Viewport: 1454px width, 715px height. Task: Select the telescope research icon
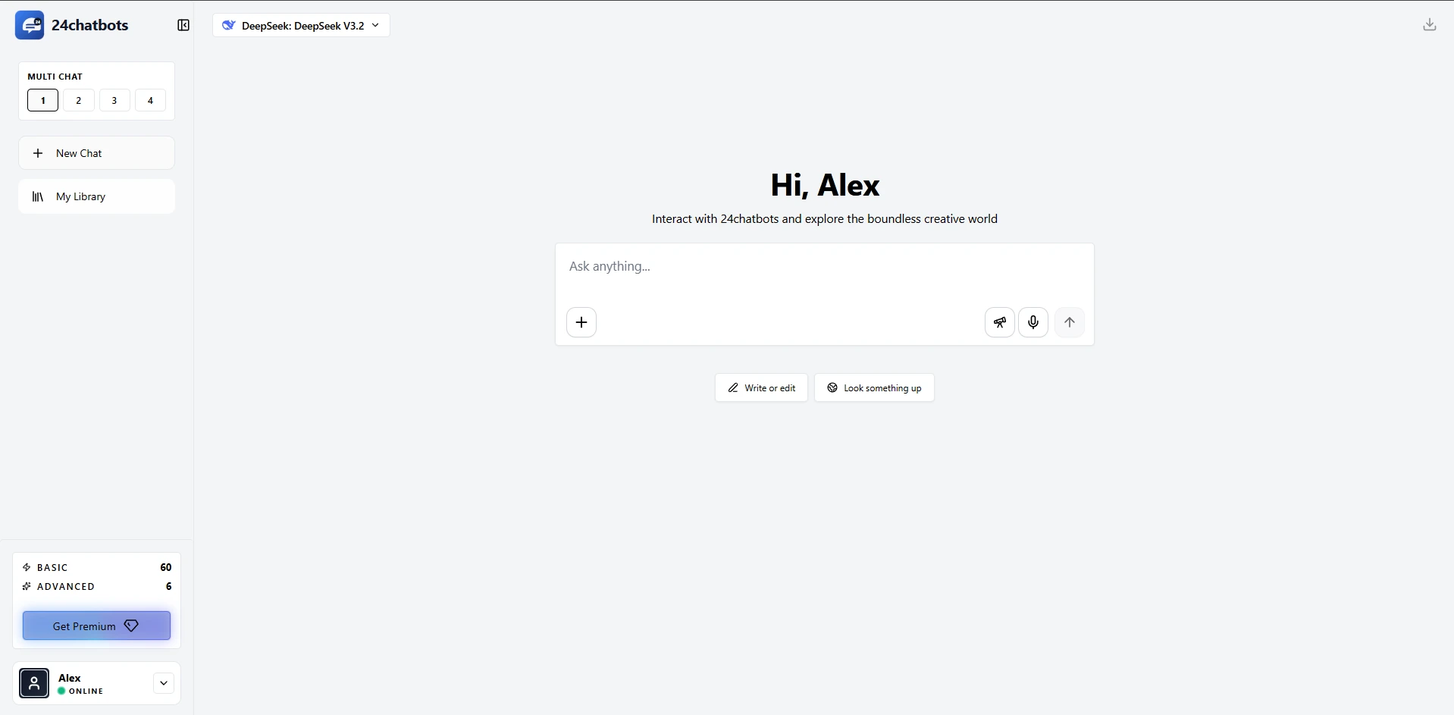pos(998,322)
